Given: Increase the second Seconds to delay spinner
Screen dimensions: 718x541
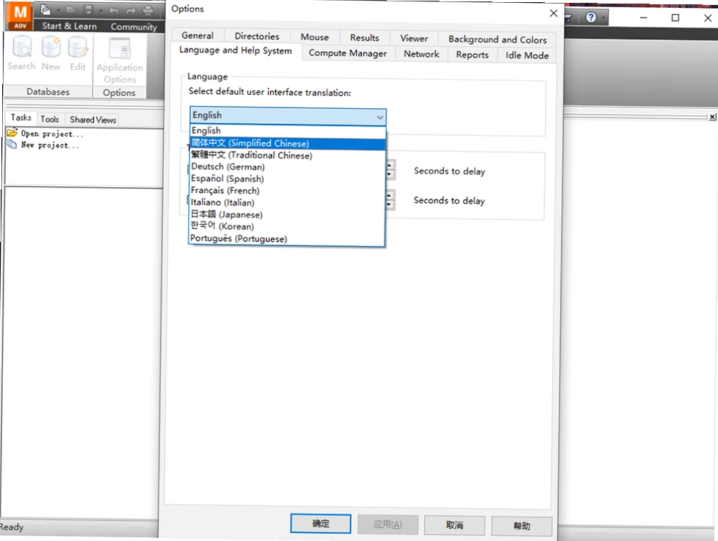Looking at the screenshot, I should [x=389, y=196].
